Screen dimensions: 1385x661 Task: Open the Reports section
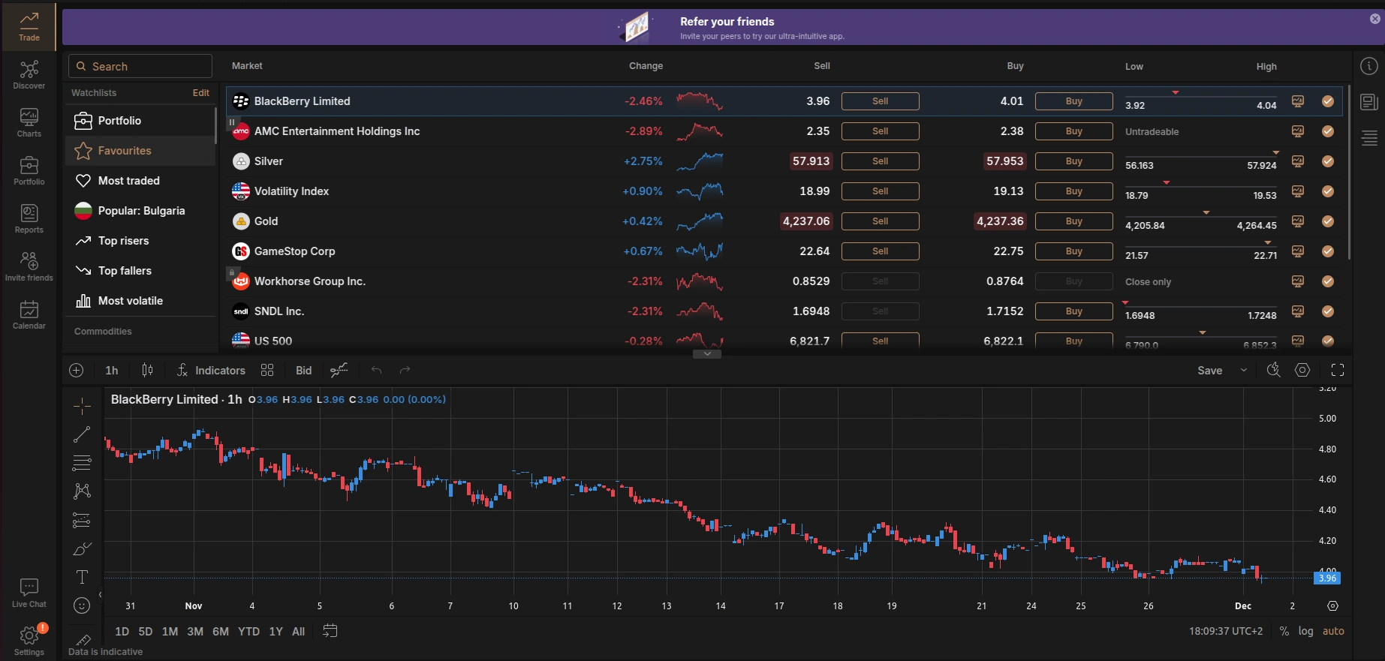pos(29,219)
